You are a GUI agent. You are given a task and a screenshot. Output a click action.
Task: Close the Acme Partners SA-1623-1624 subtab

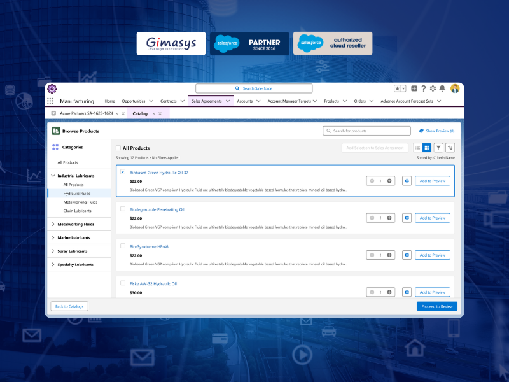pos(123,113)
